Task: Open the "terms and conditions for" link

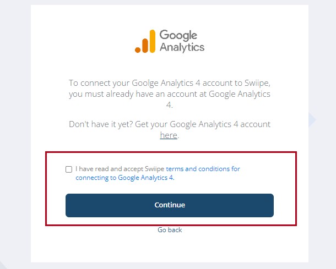Action: coord(203,169)
